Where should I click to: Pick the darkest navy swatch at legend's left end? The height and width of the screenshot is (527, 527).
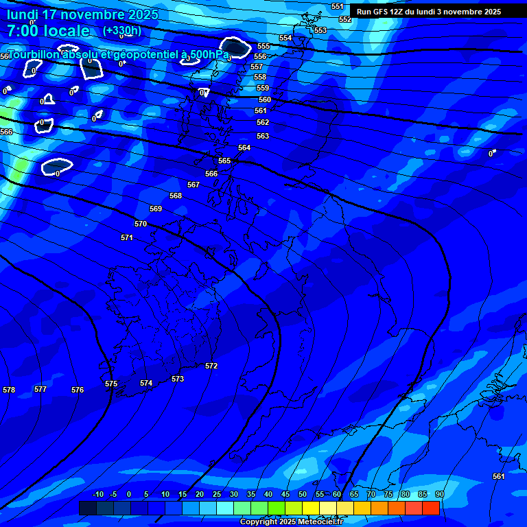87,508
